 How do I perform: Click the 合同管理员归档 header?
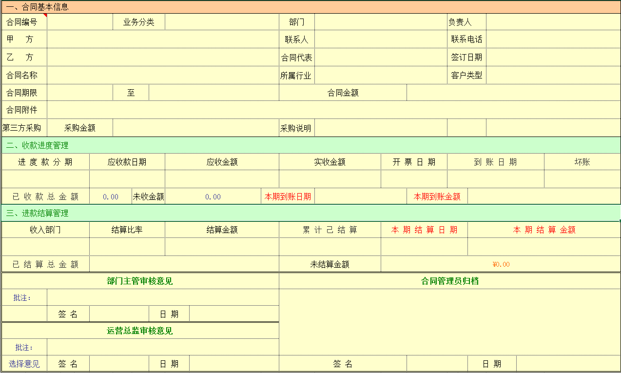click(x=450, y=281)
